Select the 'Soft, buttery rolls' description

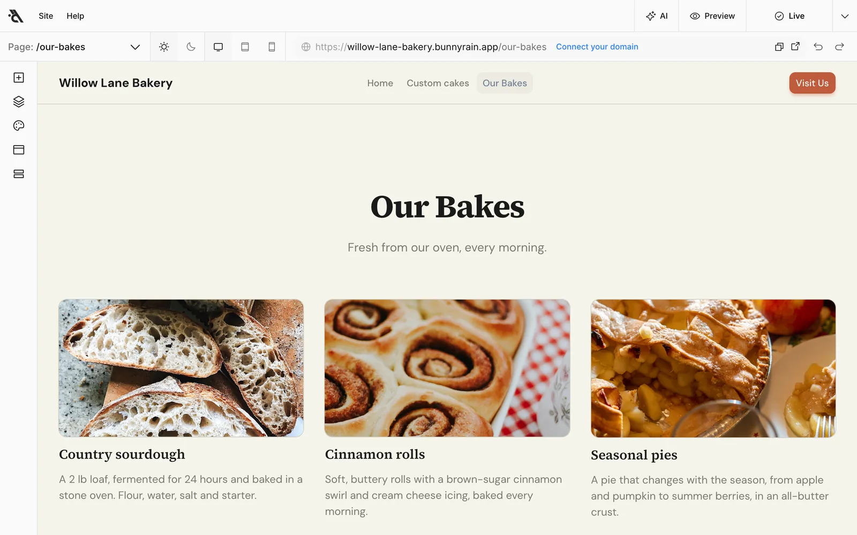pos(443,495)
